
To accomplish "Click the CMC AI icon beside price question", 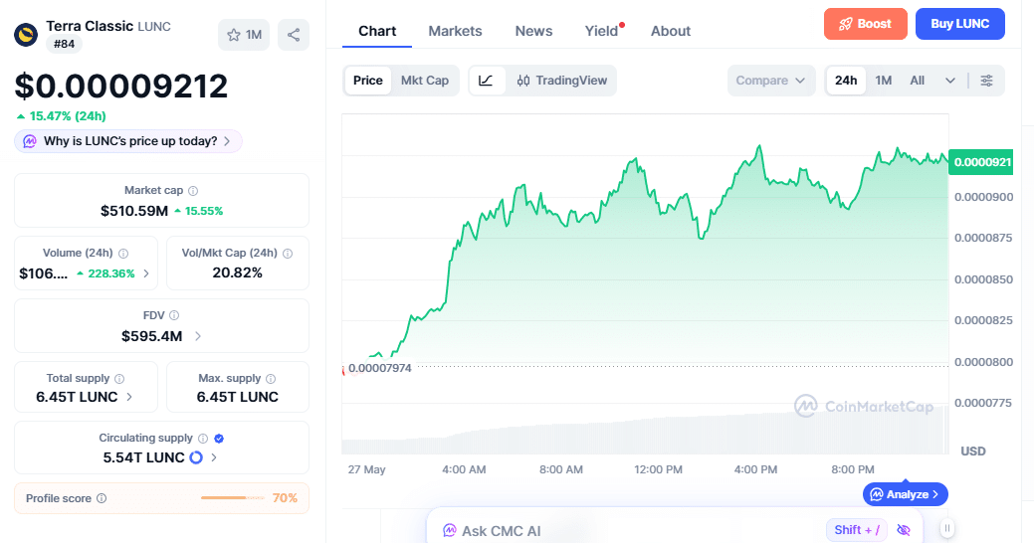I will coord(30,141).
